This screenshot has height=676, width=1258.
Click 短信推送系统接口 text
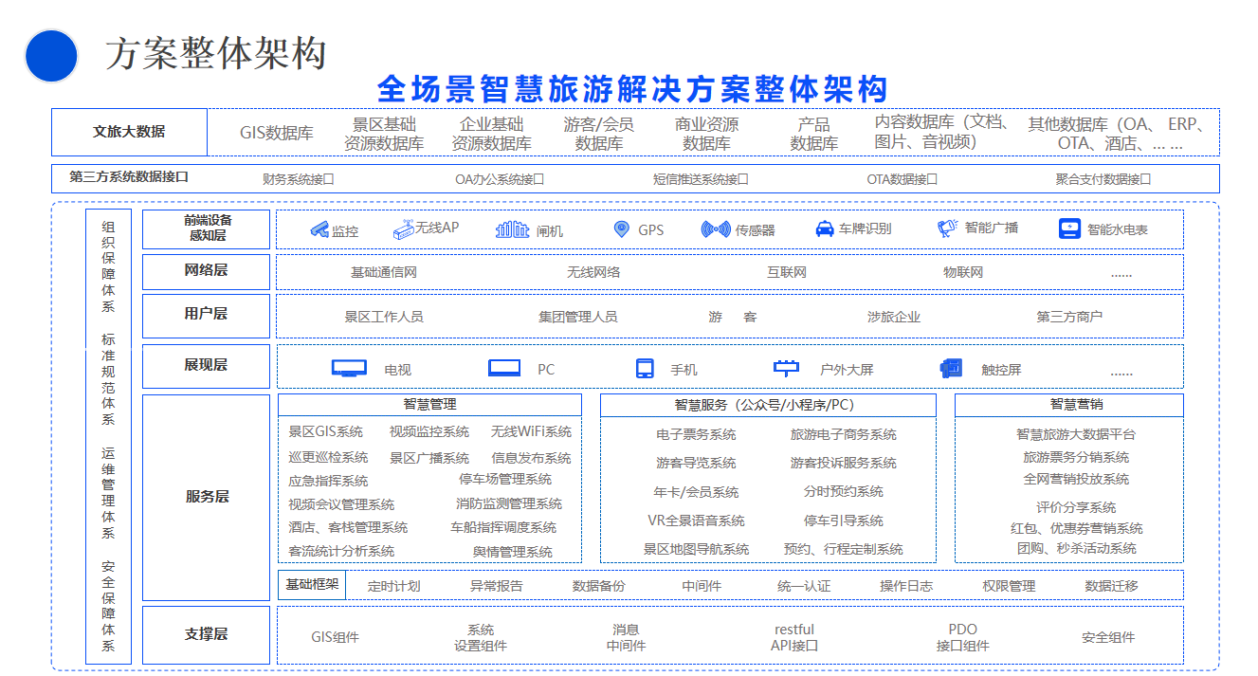click(701, 178)
